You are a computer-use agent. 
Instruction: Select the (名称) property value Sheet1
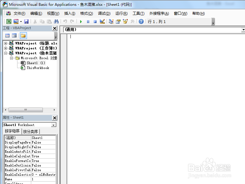click(43, 138)
